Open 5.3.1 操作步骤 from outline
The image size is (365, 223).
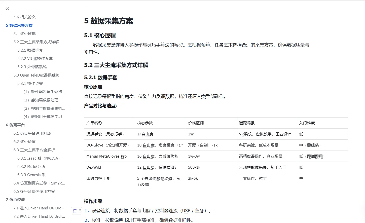click(x=30, y=83)
